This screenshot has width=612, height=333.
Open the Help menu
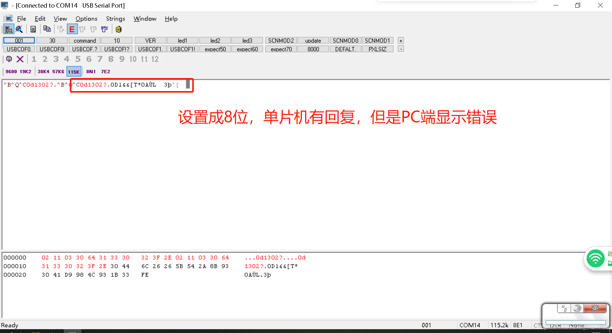pyautogui.click(x=171, y=19)
